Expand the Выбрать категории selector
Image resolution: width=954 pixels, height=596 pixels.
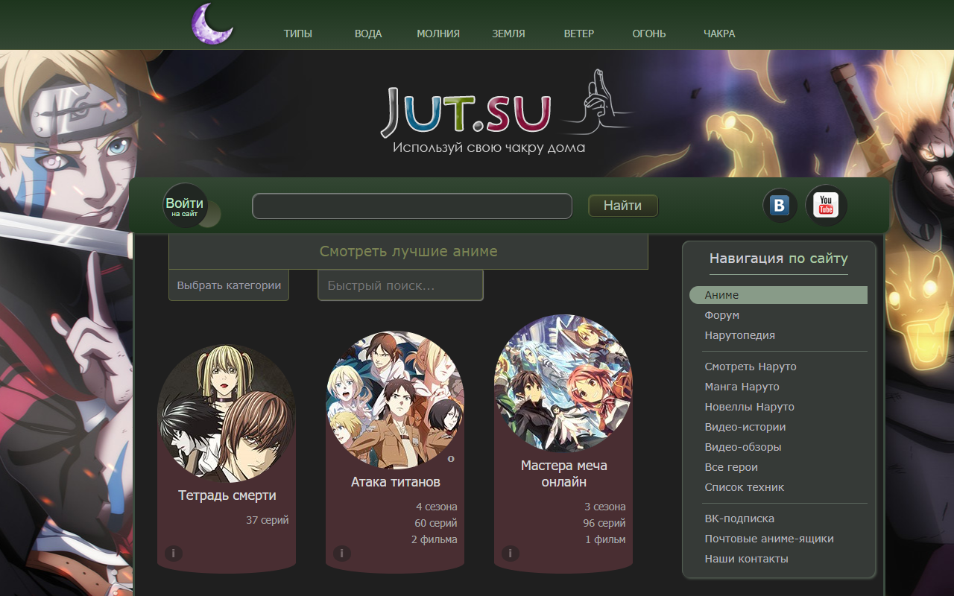pyautogui.click(x=229, y=285)
